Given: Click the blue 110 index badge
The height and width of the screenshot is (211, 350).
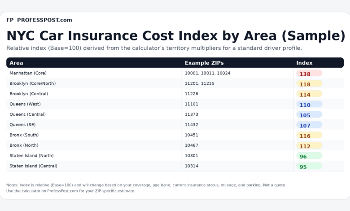Looking at the screenshot, I should click(309, 105).
